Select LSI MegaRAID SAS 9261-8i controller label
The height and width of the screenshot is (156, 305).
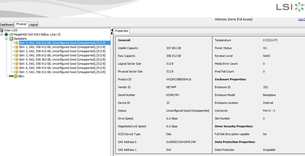pyautogui.click(x=35, y=34)
